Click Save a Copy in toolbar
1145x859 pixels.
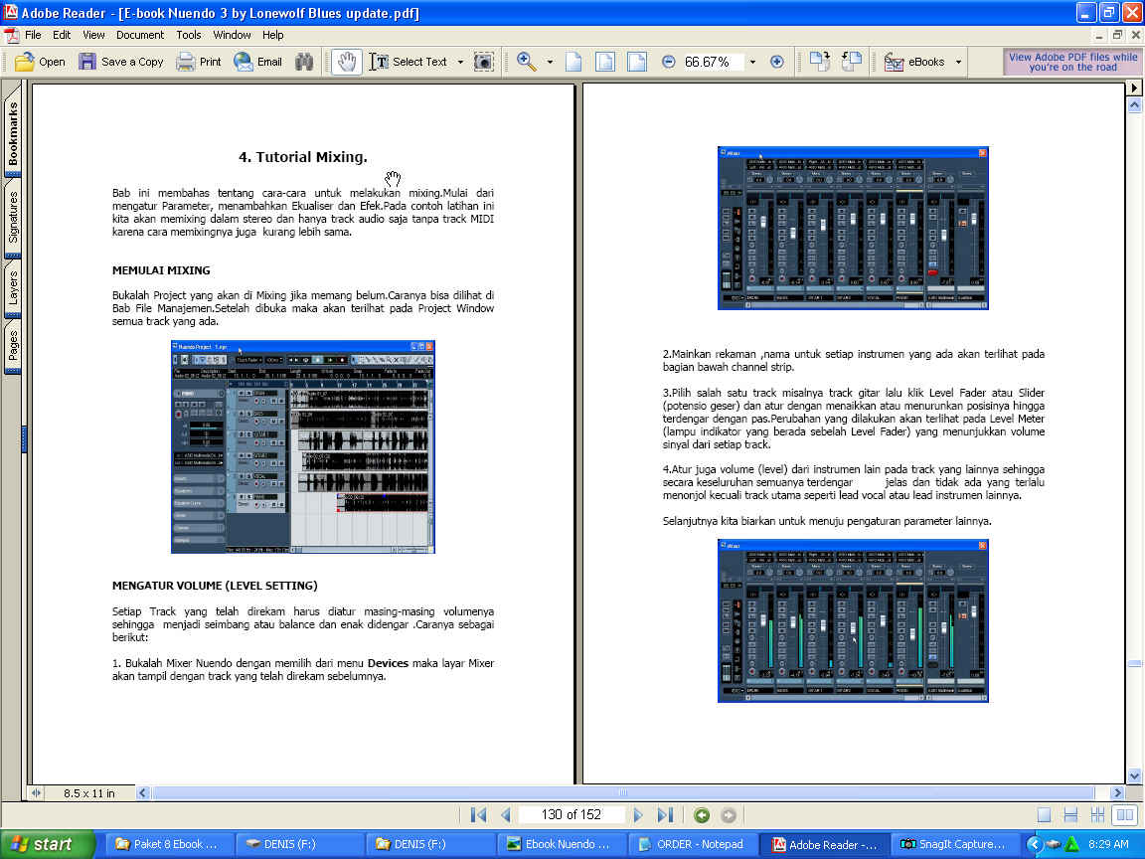click(121, 62)
